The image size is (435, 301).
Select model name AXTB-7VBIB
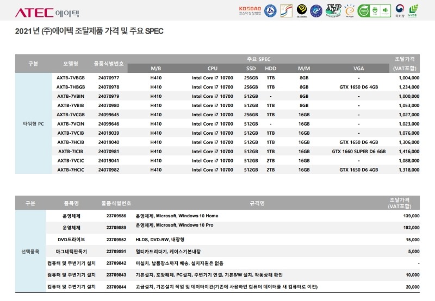71,105
